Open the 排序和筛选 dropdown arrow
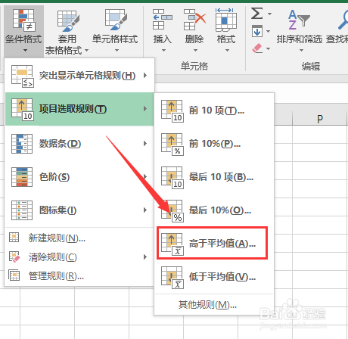Image resolution: width=348 pixels, height=339 pixels. click(301, 51)
